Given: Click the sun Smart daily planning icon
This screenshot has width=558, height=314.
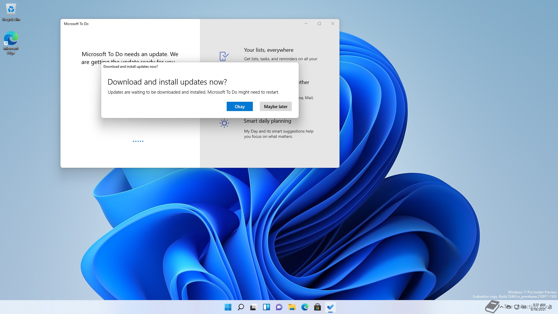Looking at the screenshot, I should point(224,123).
